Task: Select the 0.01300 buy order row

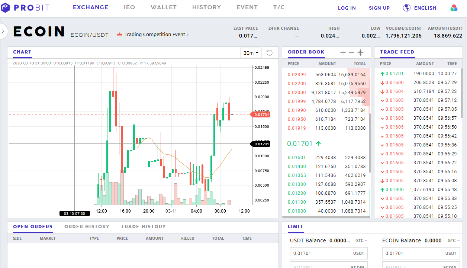Action: tap(326, 184)
